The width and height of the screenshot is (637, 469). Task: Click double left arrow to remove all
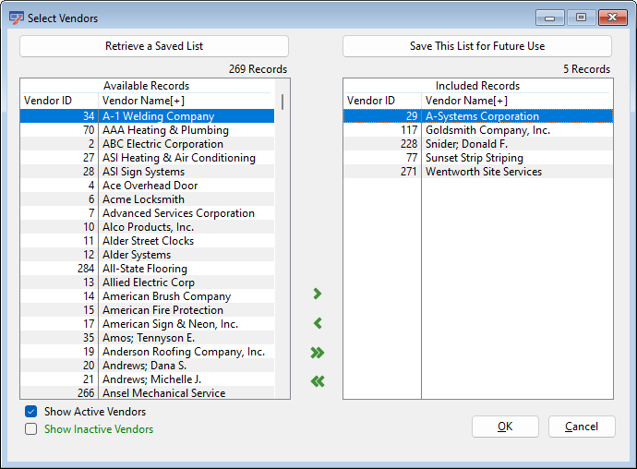tap(318, 381)
